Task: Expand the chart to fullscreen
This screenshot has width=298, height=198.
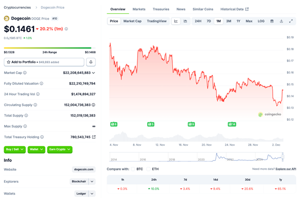Action: (x=291, y=21)
